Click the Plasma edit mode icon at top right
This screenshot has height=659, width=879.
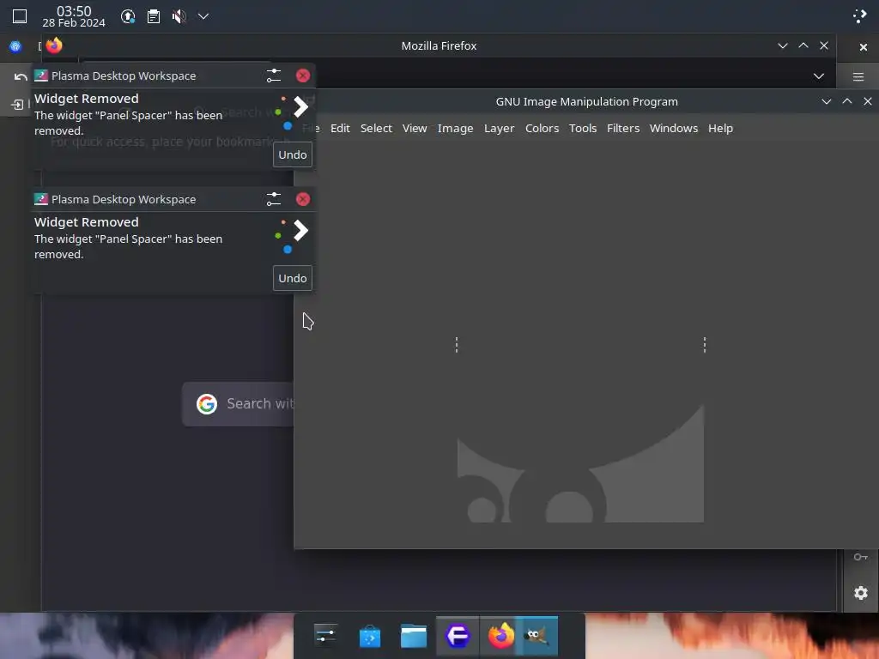[859, 15]
